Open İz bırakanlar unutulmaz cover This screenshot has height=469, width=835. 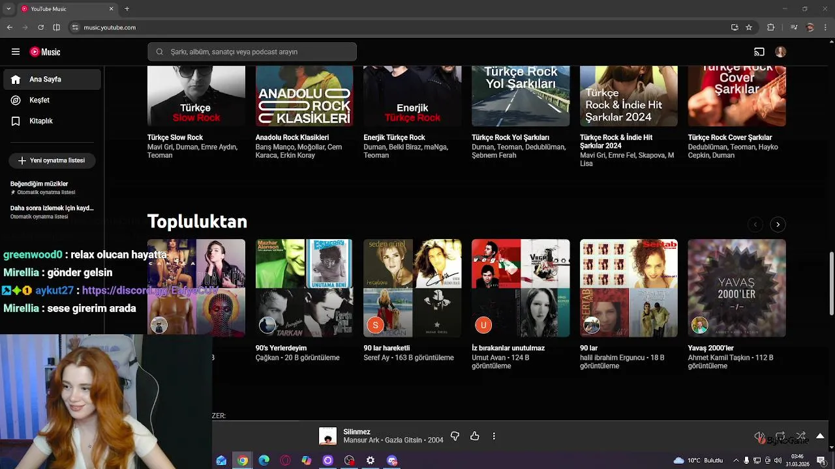[x=521, y=288]
